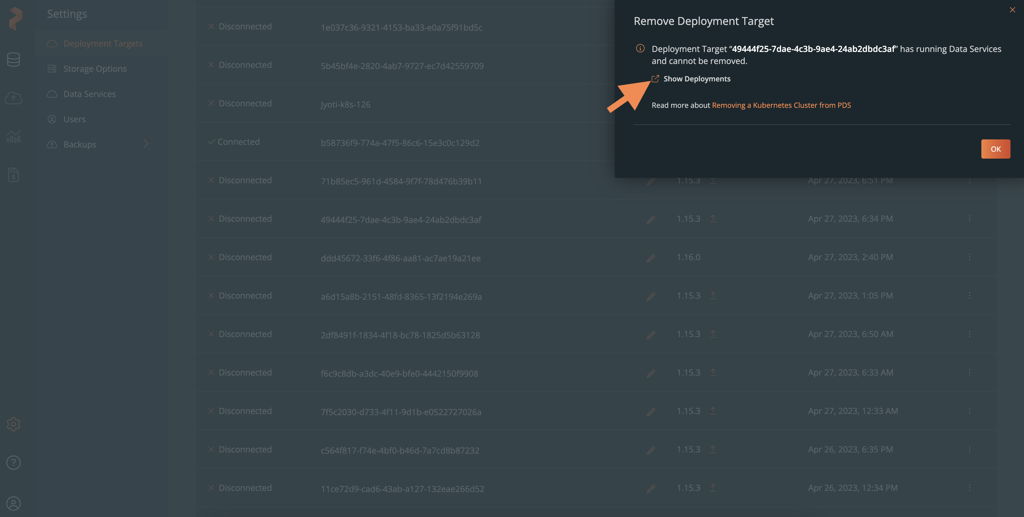Edit name of target 7f5c2030 with pencil icon
This screenshot has width=1024, height=517.
[651, 412]
